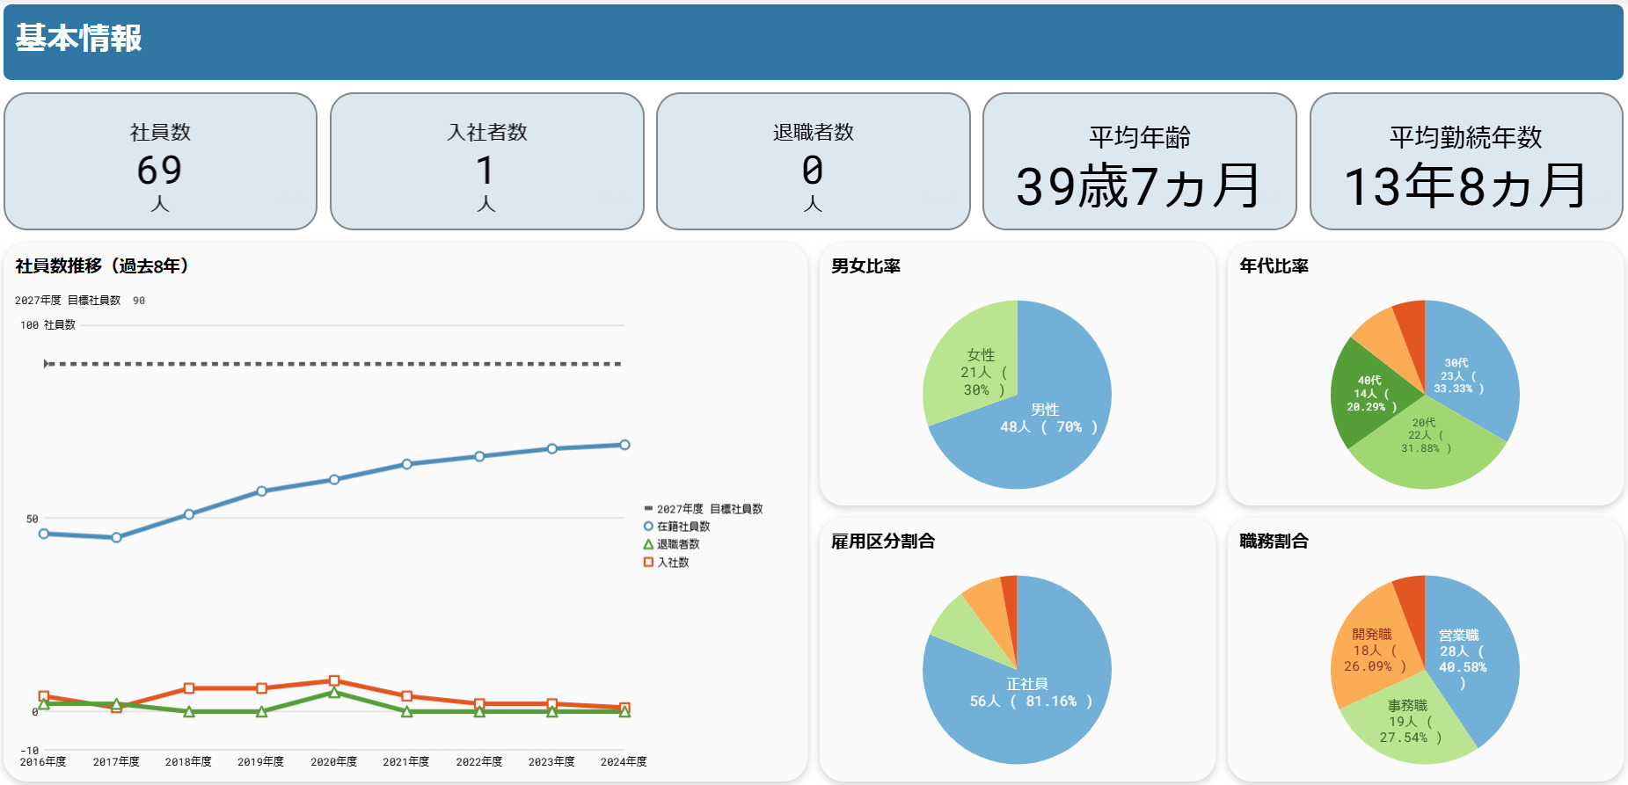Viewport: 1628px width, 785px height.
Task: Click the 雇用区分割合 panel title
Action: pyautogui.click(x=883, y=541)
